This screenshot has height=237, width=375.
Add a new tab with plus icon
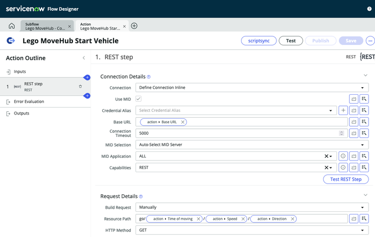point(134,26)
